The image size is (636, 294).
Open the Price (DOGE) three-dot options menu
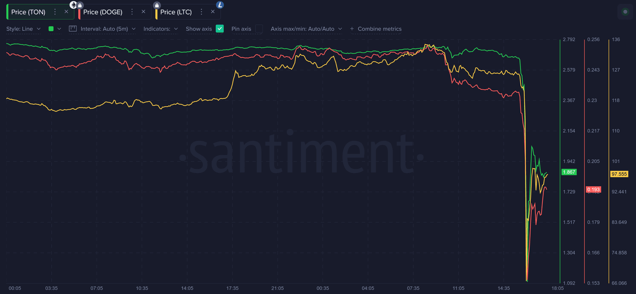click(x=132, y=12)
